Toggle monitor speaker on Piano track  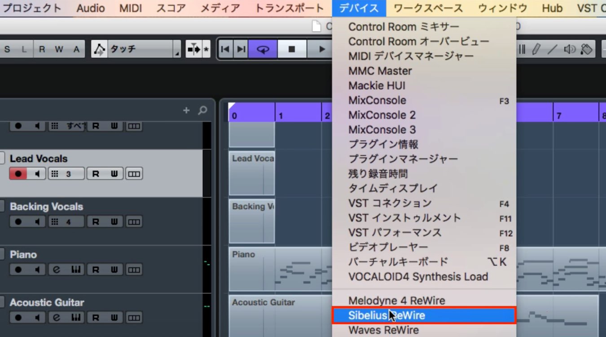(37, 270)
